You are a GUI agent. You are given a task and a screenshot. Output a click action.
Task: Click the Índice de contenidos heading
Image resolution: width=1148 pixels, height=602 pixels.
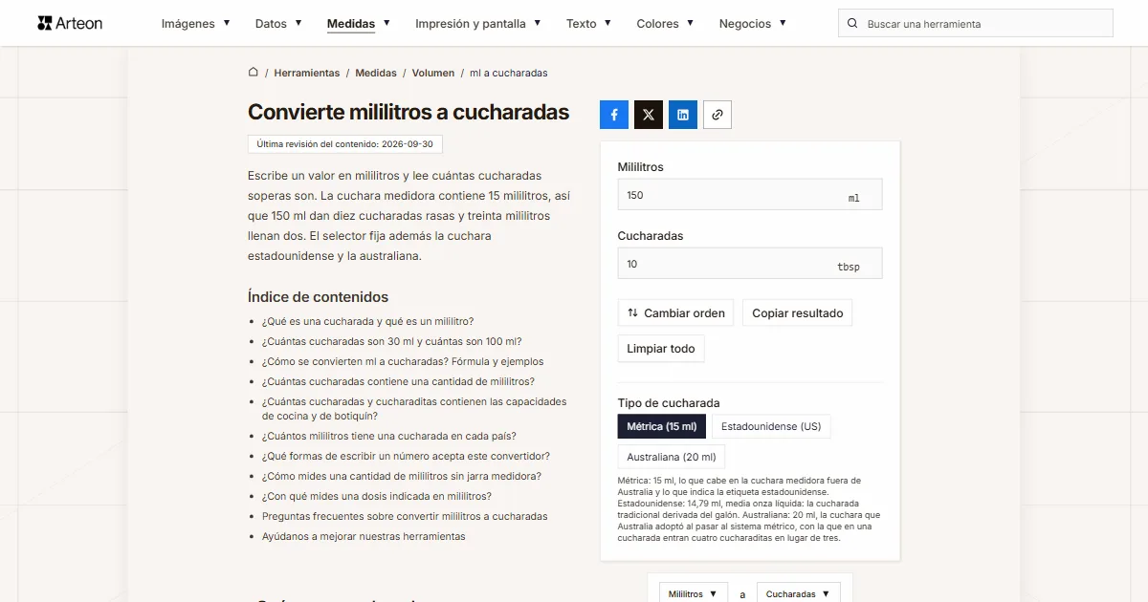pos(319,296)
